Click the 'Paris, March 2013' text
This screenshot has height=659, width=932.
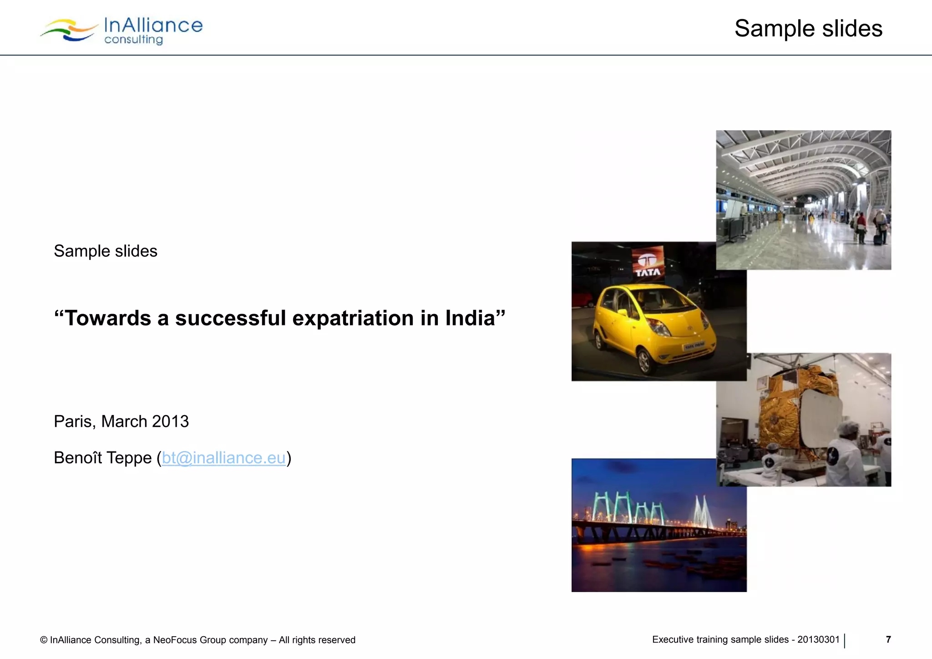point(121,421)
